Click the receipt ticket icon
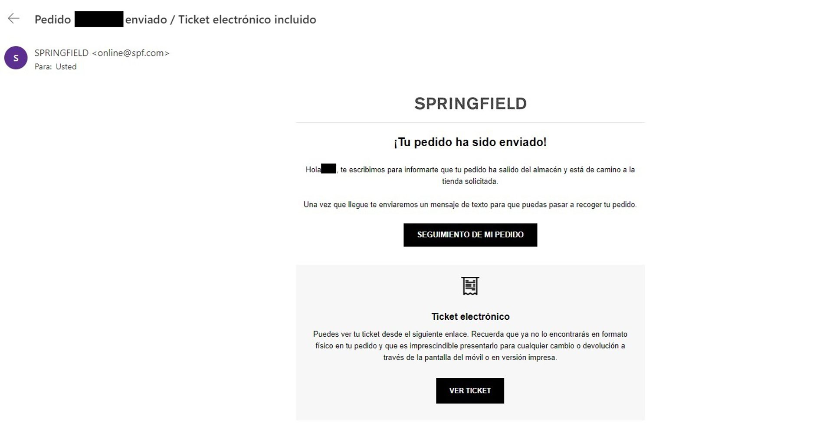 (x=470, y=286)
